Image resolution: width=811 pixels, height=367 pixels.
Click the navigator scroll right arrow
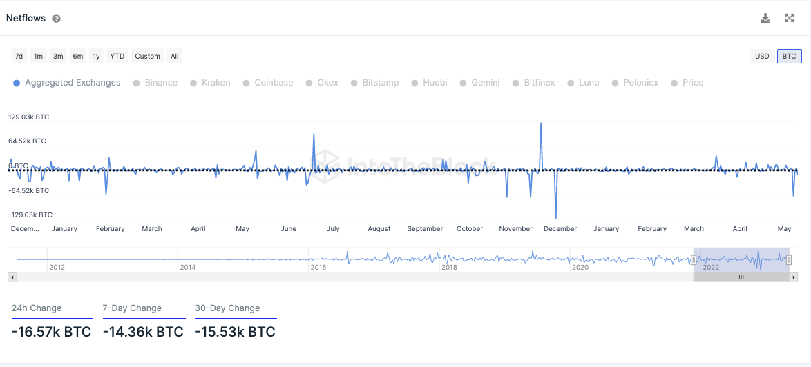tap(794, 277)
